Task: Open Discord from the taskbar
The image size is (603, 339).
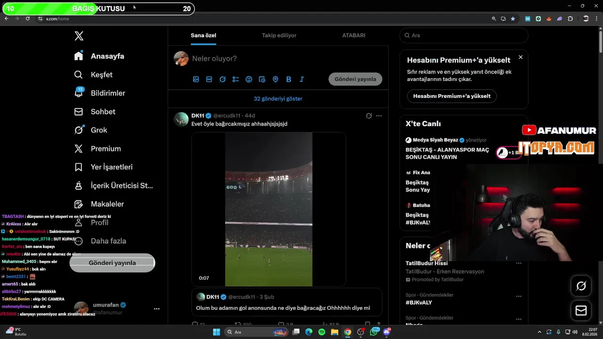Action: 387,332
